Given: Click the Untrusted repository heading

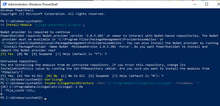Looking at the screenshot, I should 19,61.
